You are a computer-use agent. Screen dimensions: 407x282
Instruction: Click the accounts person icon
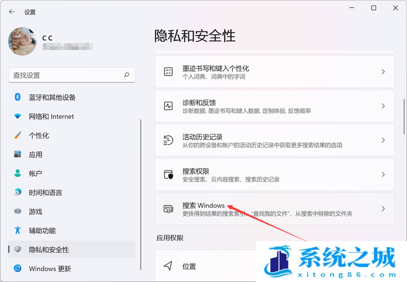(17, 173)
